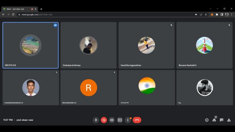The height and width of the screenshot is (132, 235).
Task: Expand the tab search chevron
Action: pyautogui.click(x=210, y=9)
